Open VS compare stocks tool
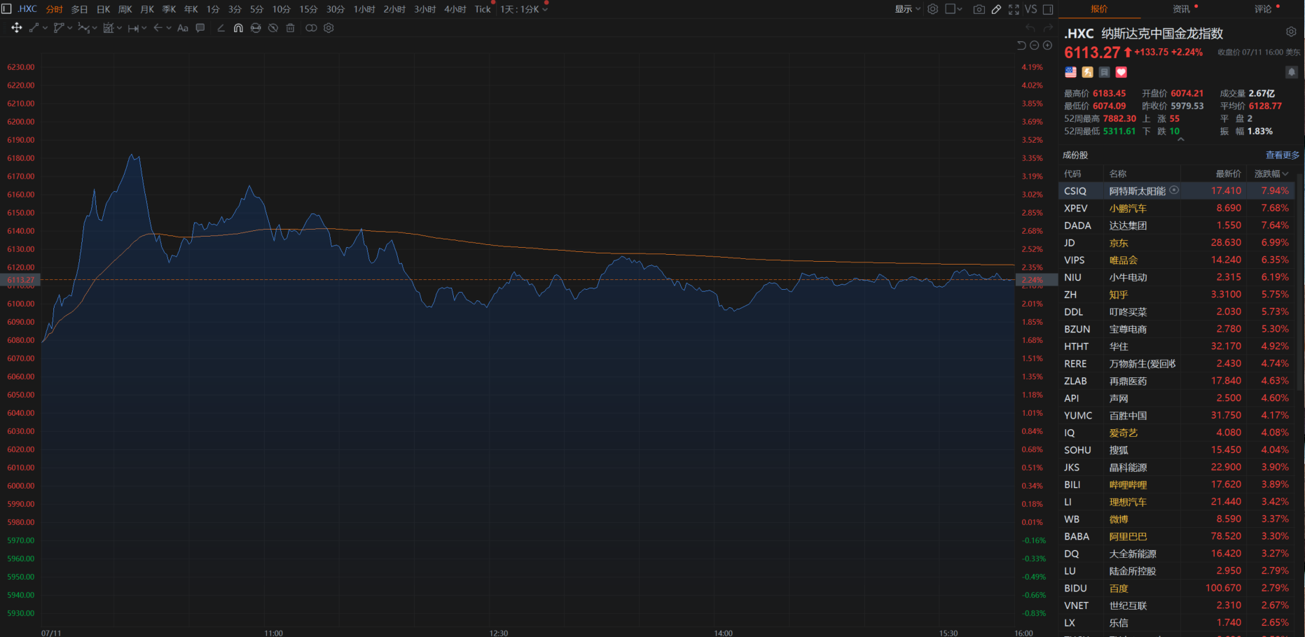Screen dimensions: 1305x637 click(x=1030, y=9)
